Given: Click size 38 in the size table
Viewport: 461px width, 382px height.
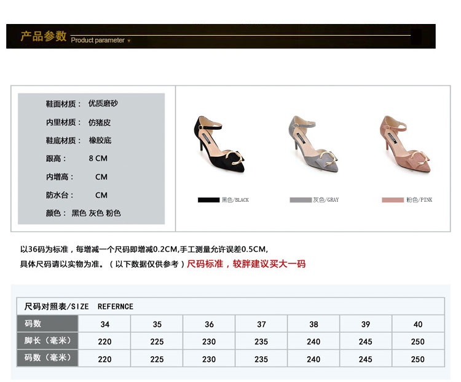Looking at the screenshot, I should [313, 324].
